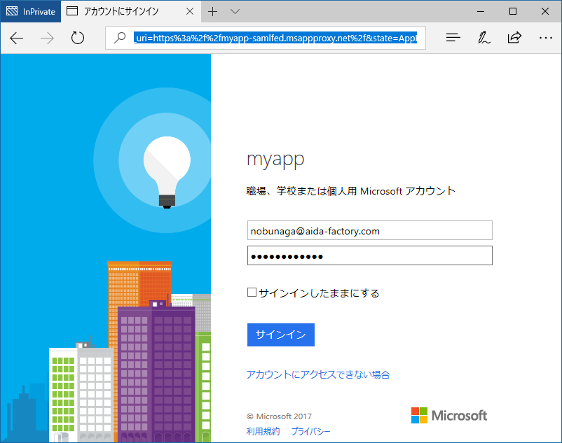Open the tab actions chevron dropdown
The width and height of the screenshot is (562, 443).
235,11
